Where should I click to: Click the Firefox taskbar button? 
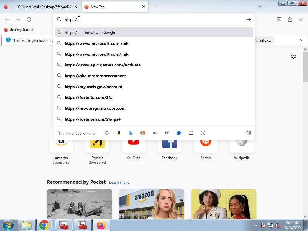101,225
